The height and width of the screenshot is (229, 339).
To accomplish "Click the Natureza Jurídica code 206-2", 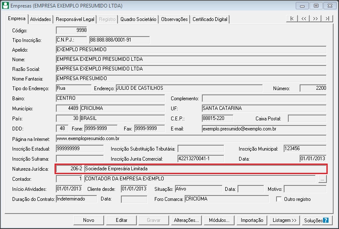I will (x=70, y=169).
